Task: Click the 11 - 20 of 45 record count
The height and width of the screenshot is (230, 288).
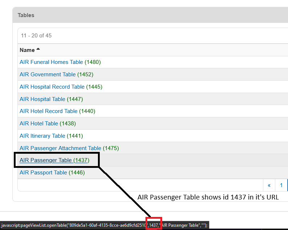Action: 36,36
